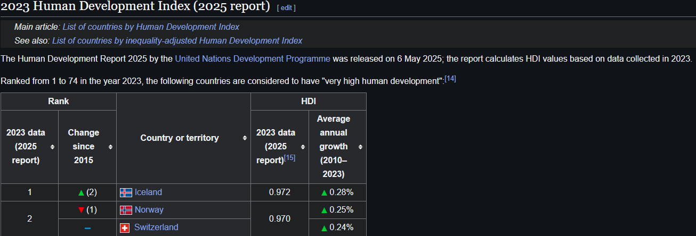Screen dimensions: 696x236
Task: Click rank cell showing 2
Action: click(x=29, y=218)
